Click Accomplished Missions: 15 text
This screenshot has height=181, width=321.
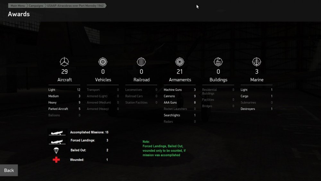tap(89, 132)
